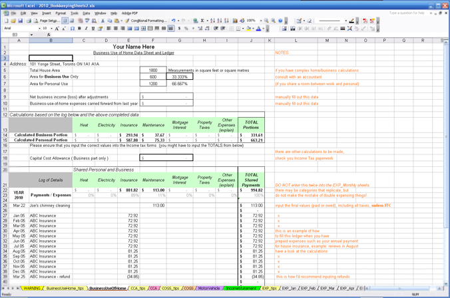Open the Format menu

61,13
